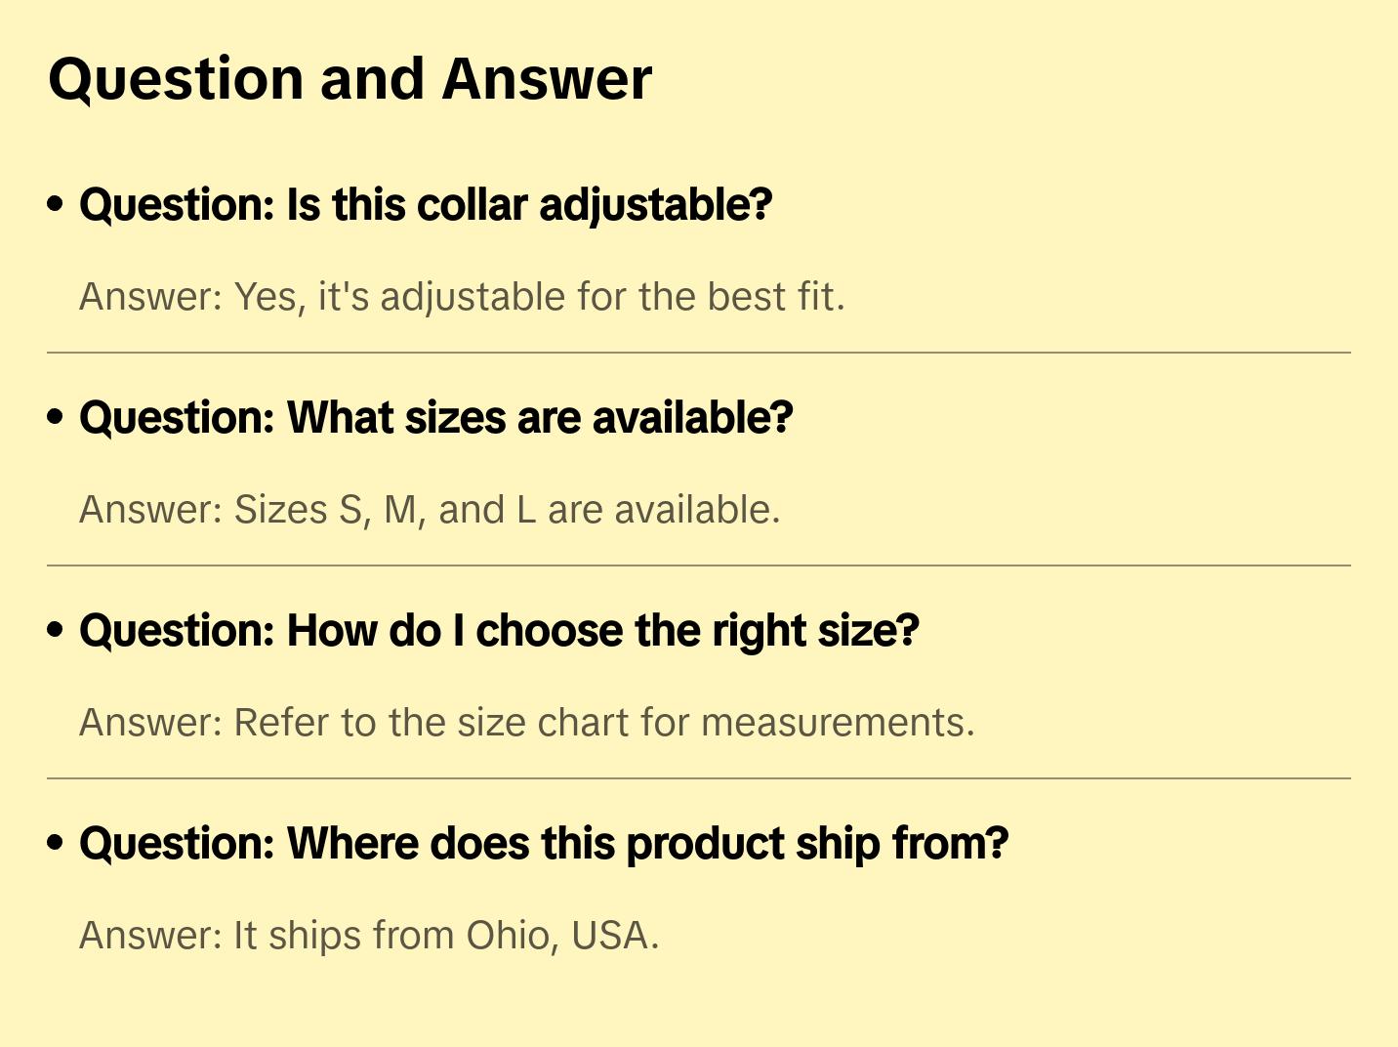This screenshot has width=1398, height=1047.
Task: Click the bullet before the sizes available question
Action: coord(56,418)
